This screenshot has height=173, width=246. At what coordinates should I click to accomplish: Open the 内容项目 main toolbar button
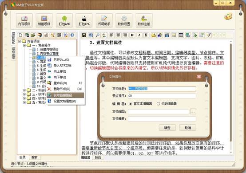click(x=24, y=20)
